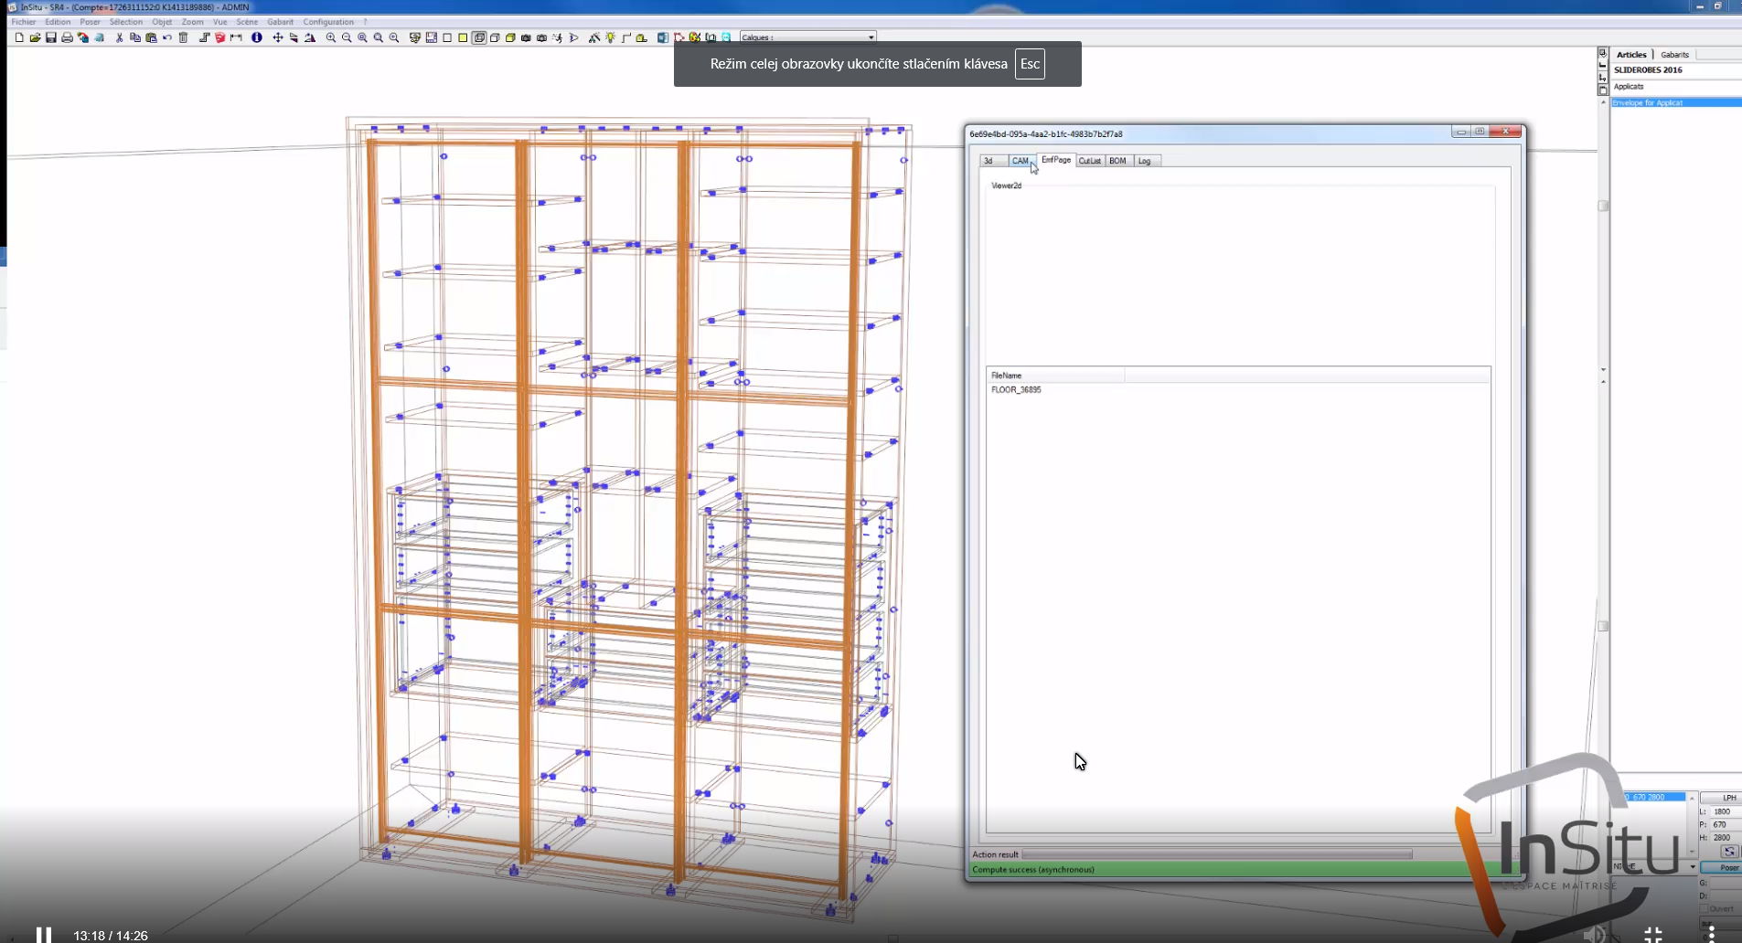Screen dimensions: 1742x943
Task: Click the Zoom in magnifier icon
Action: 330,37
